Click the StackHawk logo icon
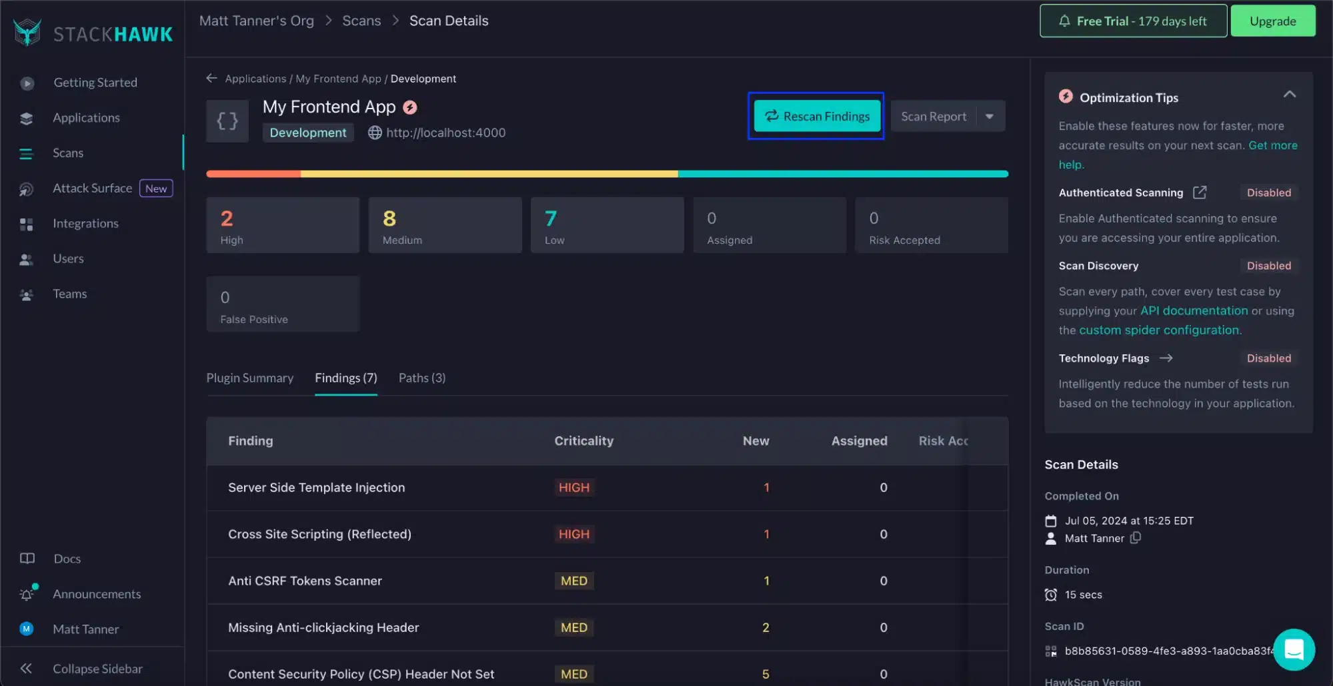Screen dimensions: 1333x686 point(27,33)
